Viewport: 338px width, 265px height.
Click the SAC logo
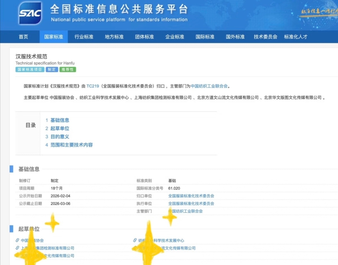(30, 13)
